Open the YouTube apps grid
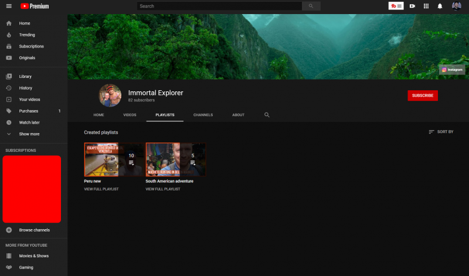 pos(426,6)
